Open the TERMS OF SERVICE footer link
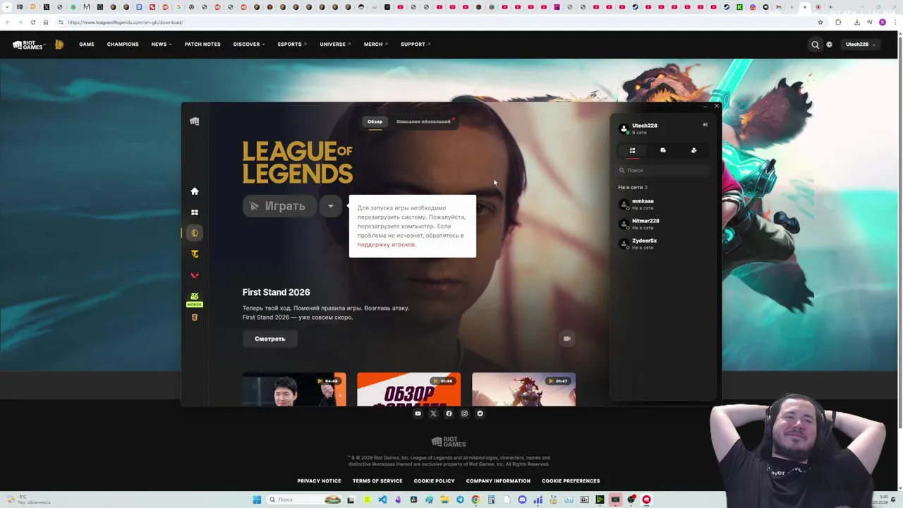 377,481
